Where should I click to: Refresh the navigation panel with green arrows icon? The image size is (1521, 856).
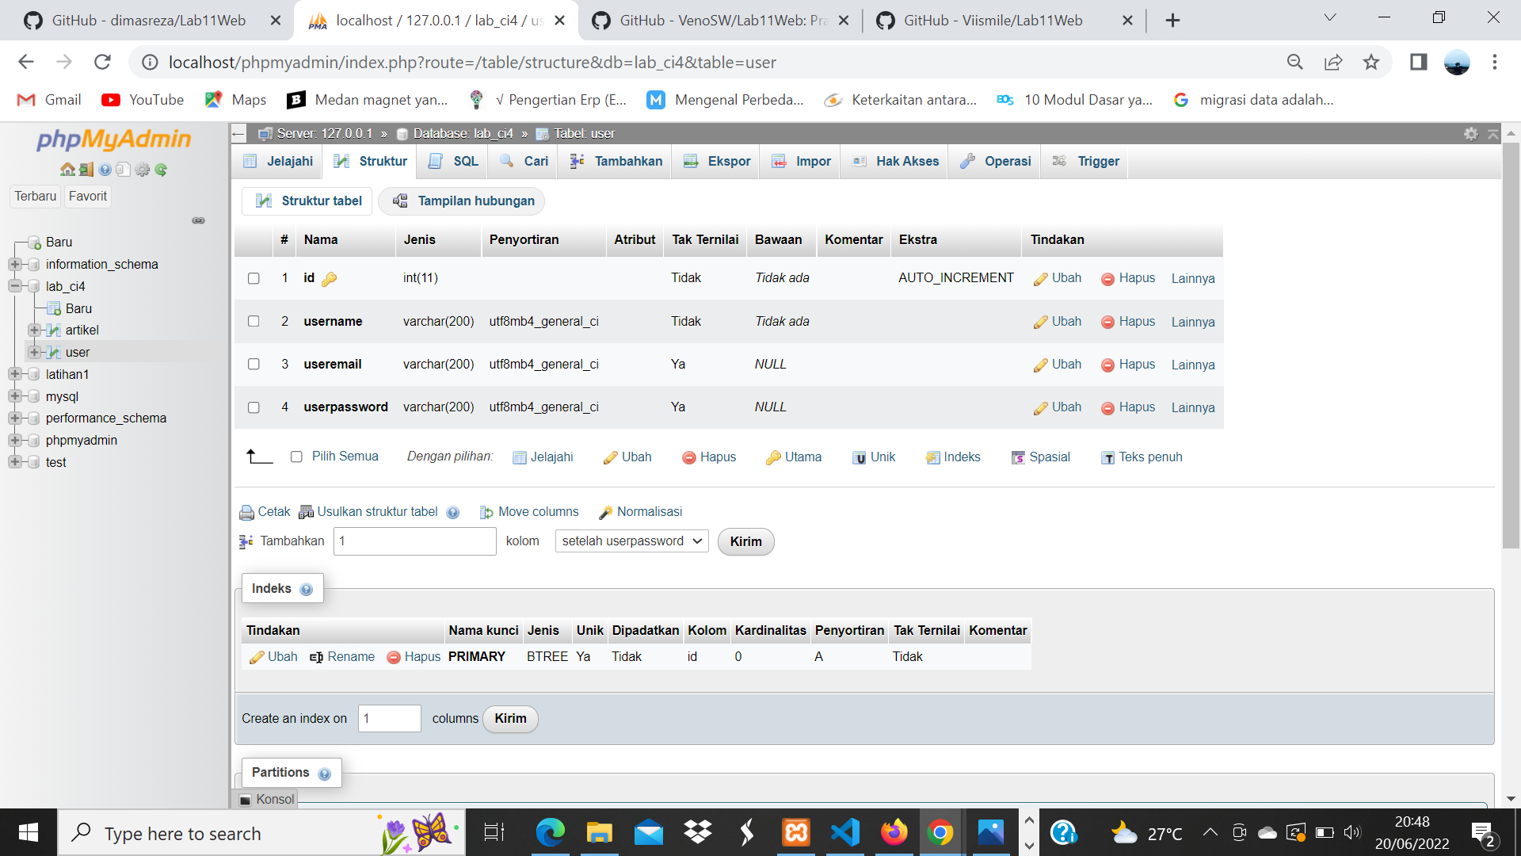[x=162, y=170]
